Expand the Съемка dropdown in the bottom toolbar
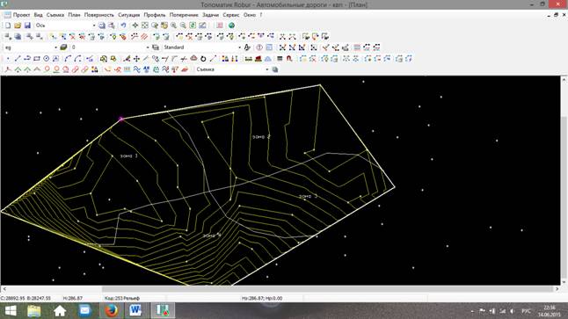The width and height of the screenshot is (568, 319). 267,69
